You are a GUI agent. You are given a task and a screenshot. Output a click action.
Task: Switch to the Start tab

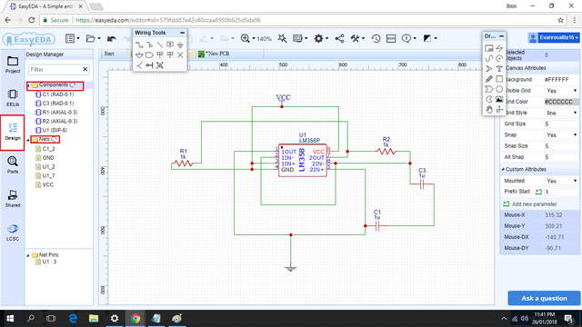[109, 54]
